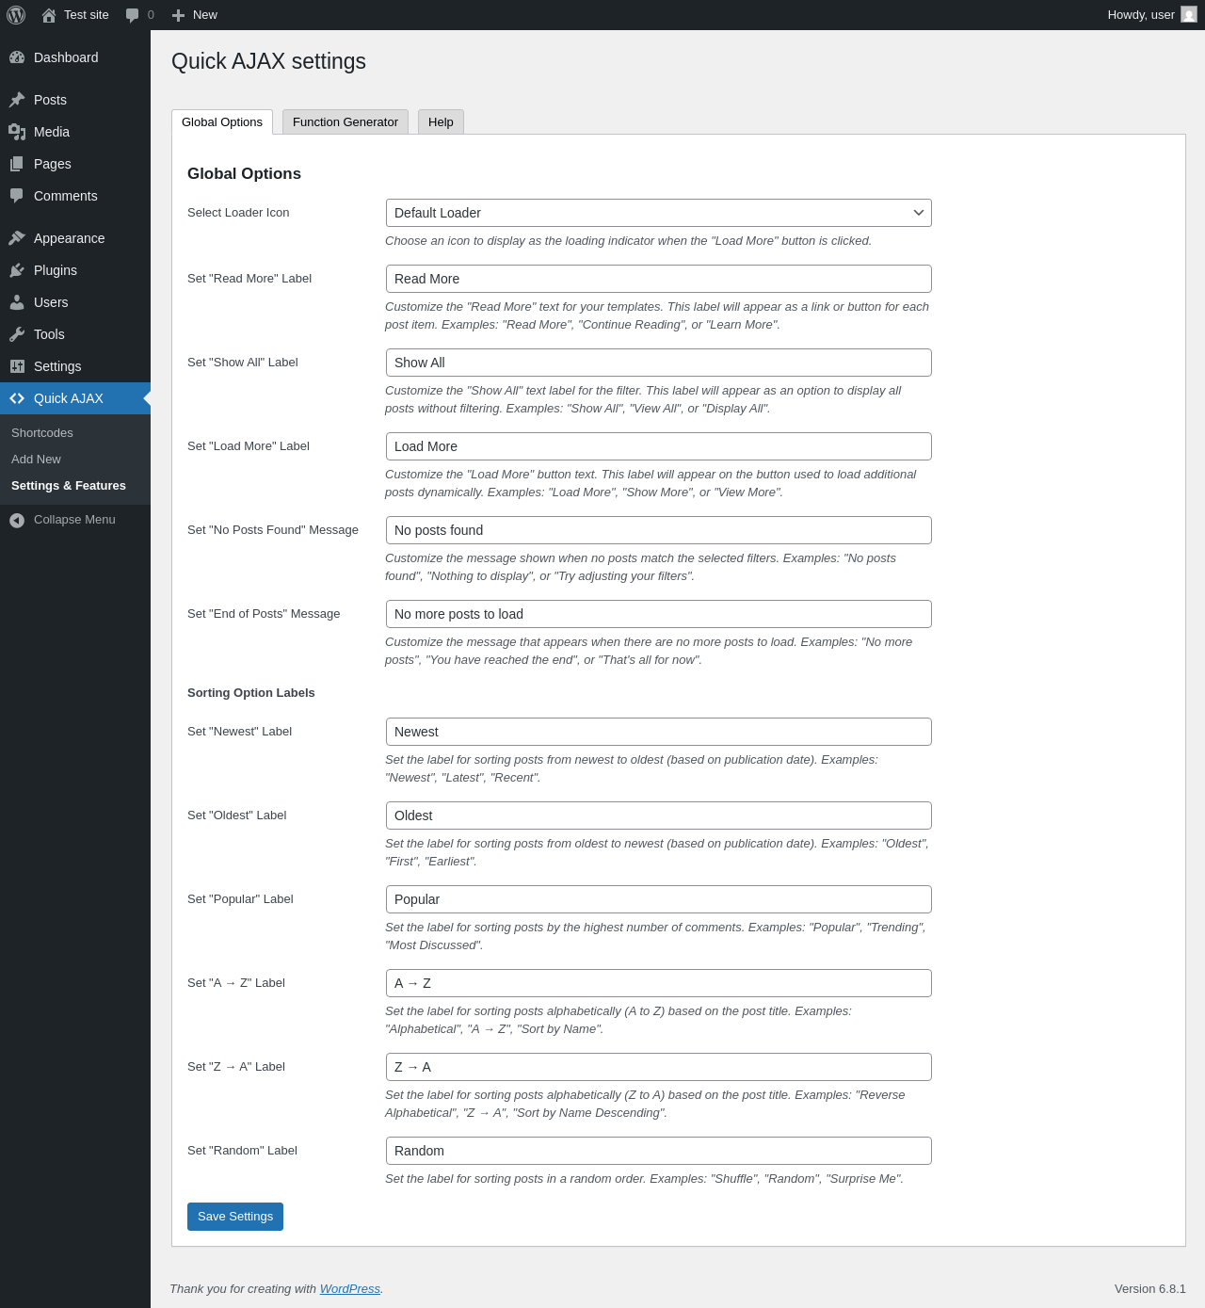Click the Howdy, user account text

pyautogui.click(x=1141, y=15)
